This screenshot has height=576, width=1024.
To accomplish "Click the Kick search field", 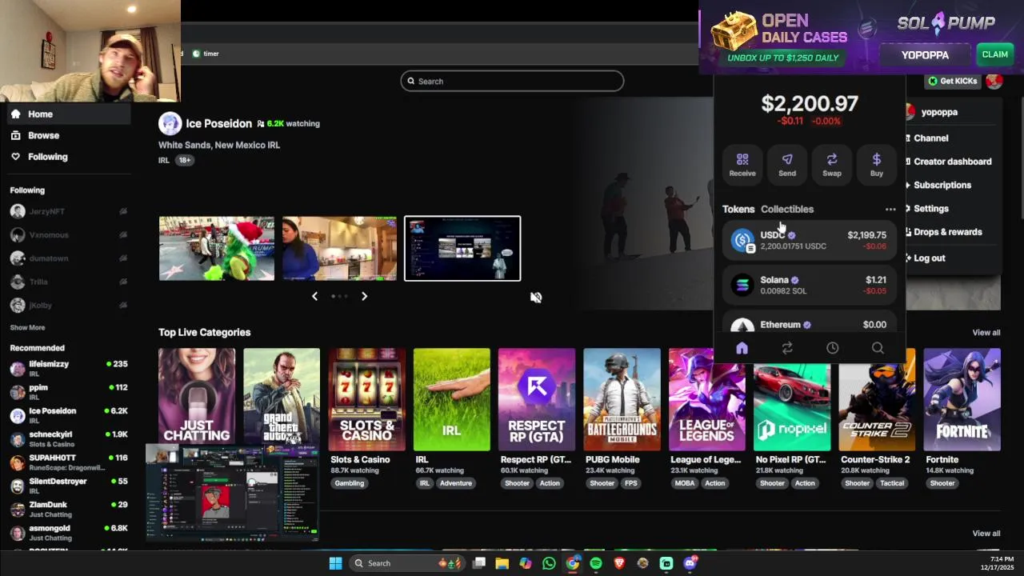I will coord(512,81).
